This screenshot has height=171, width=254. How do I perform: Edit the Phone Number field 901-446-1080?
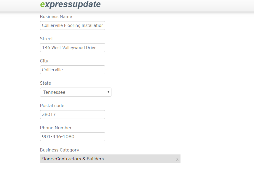(73, 137)
